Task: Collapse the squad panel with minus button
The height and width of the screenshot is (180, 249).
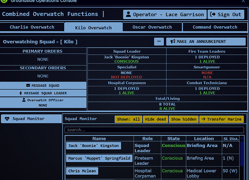Action: [159, 42]
